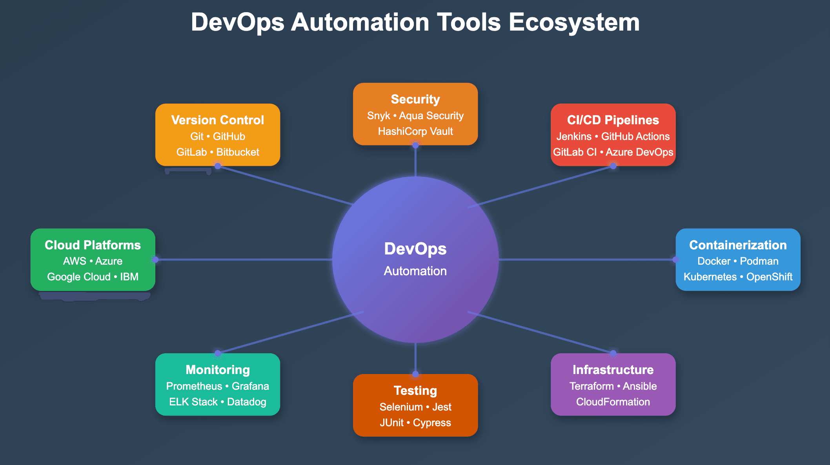Click 'Selenium • Jest' text
Screen dimensions: 830x465
(x=415, y=407)
